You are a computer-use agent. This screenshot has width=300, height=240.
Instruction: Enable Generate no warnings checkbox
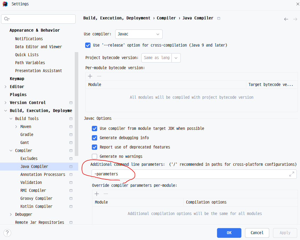tap(94, 156)
